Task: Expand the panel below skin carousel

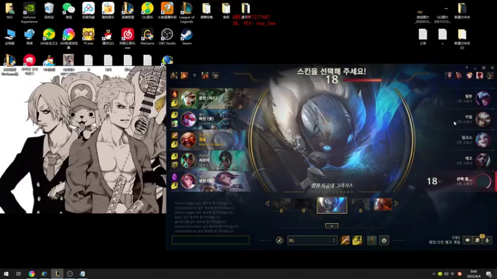Action: coord(332,226)
